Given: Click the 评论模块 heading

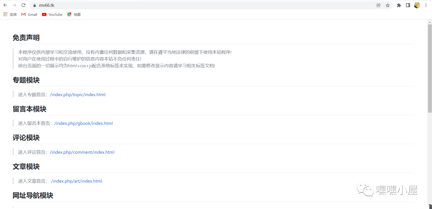Looking at the screenshot, I should pos(26,138).
